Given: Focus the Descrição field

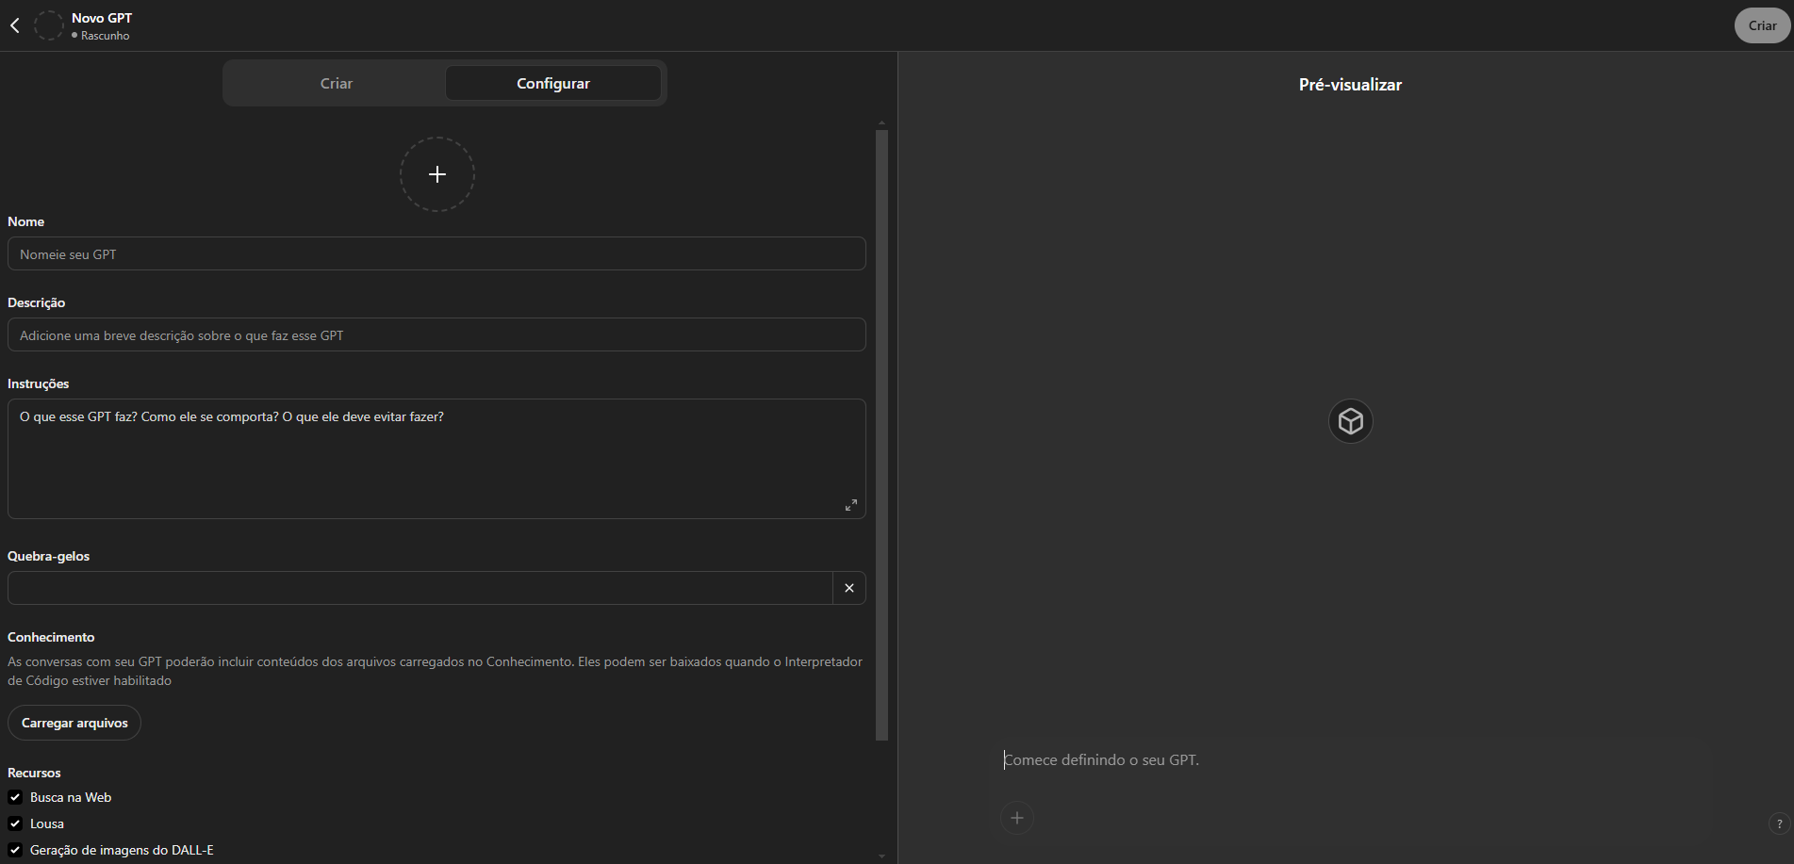Looking at the screenshot, I should coord(436,334).
